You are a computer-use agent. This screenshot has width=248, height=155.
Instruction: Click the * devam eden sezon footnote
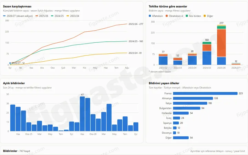[x=160, y=72]
